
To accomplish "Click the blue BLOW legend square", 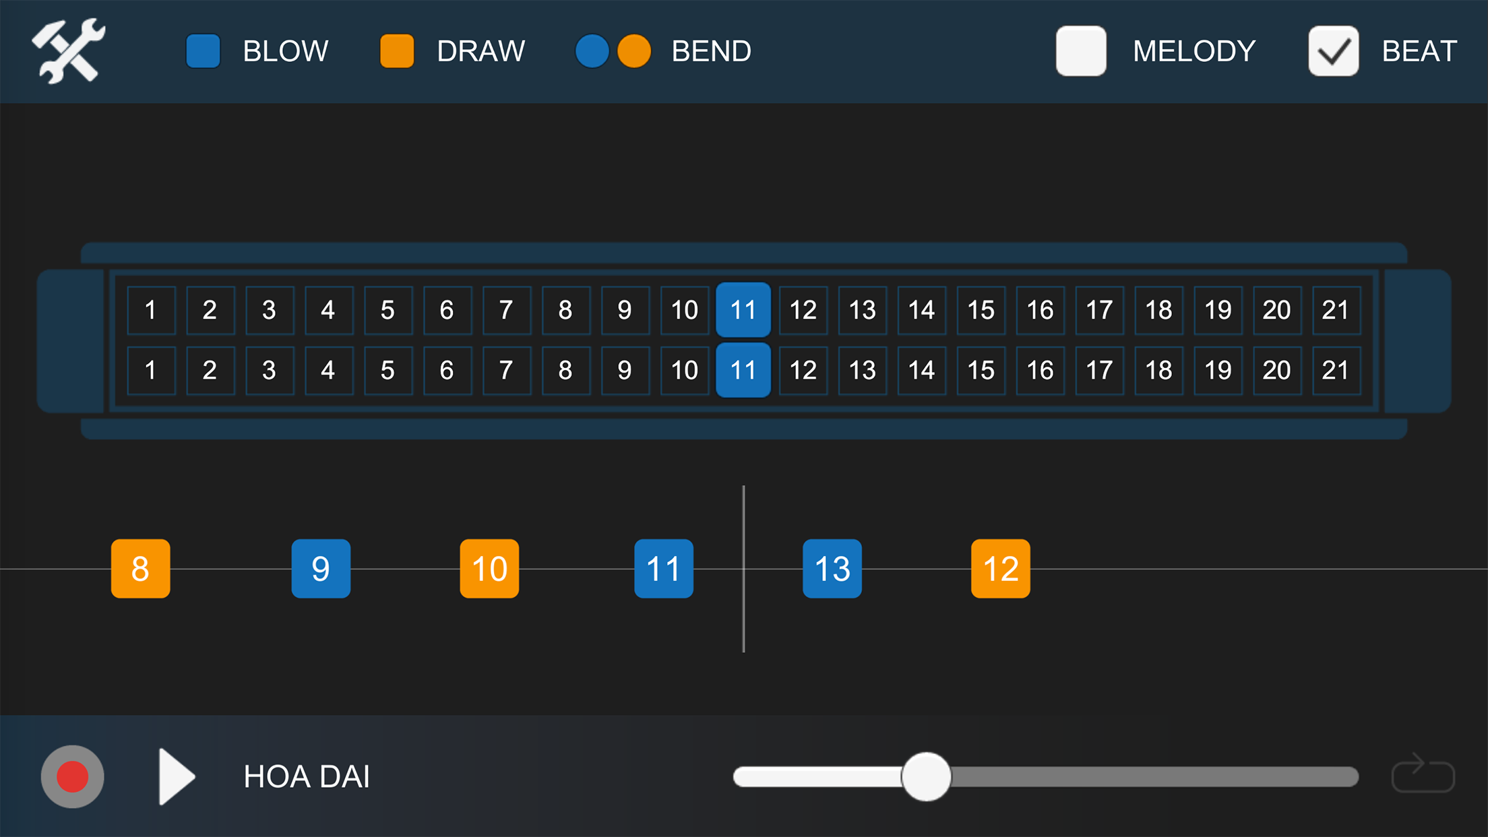I will (x=203, y=51).
